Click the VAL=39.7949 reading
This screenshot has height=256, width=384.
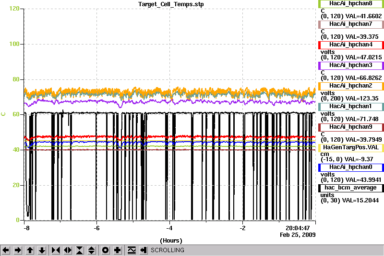tap(363, 140)
